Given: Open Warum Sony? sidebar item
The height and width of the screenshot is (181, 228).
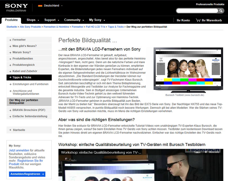Looking at the screenshot, I should (29, 52).
